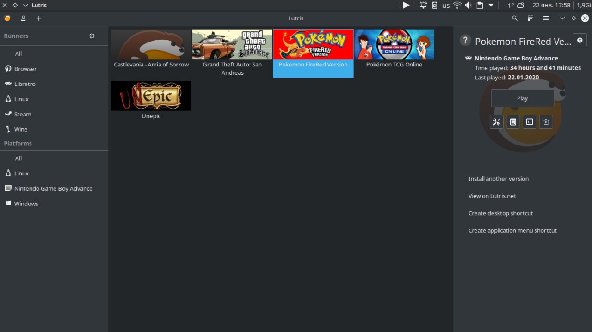592x332 pixels.
Task: Open the hamburger main menu
Action: coord(546,18)
